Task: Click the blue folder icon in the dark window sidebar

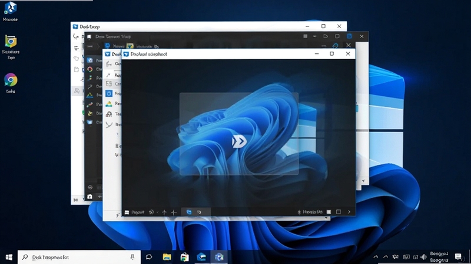Action: click(x=90, y=60)
